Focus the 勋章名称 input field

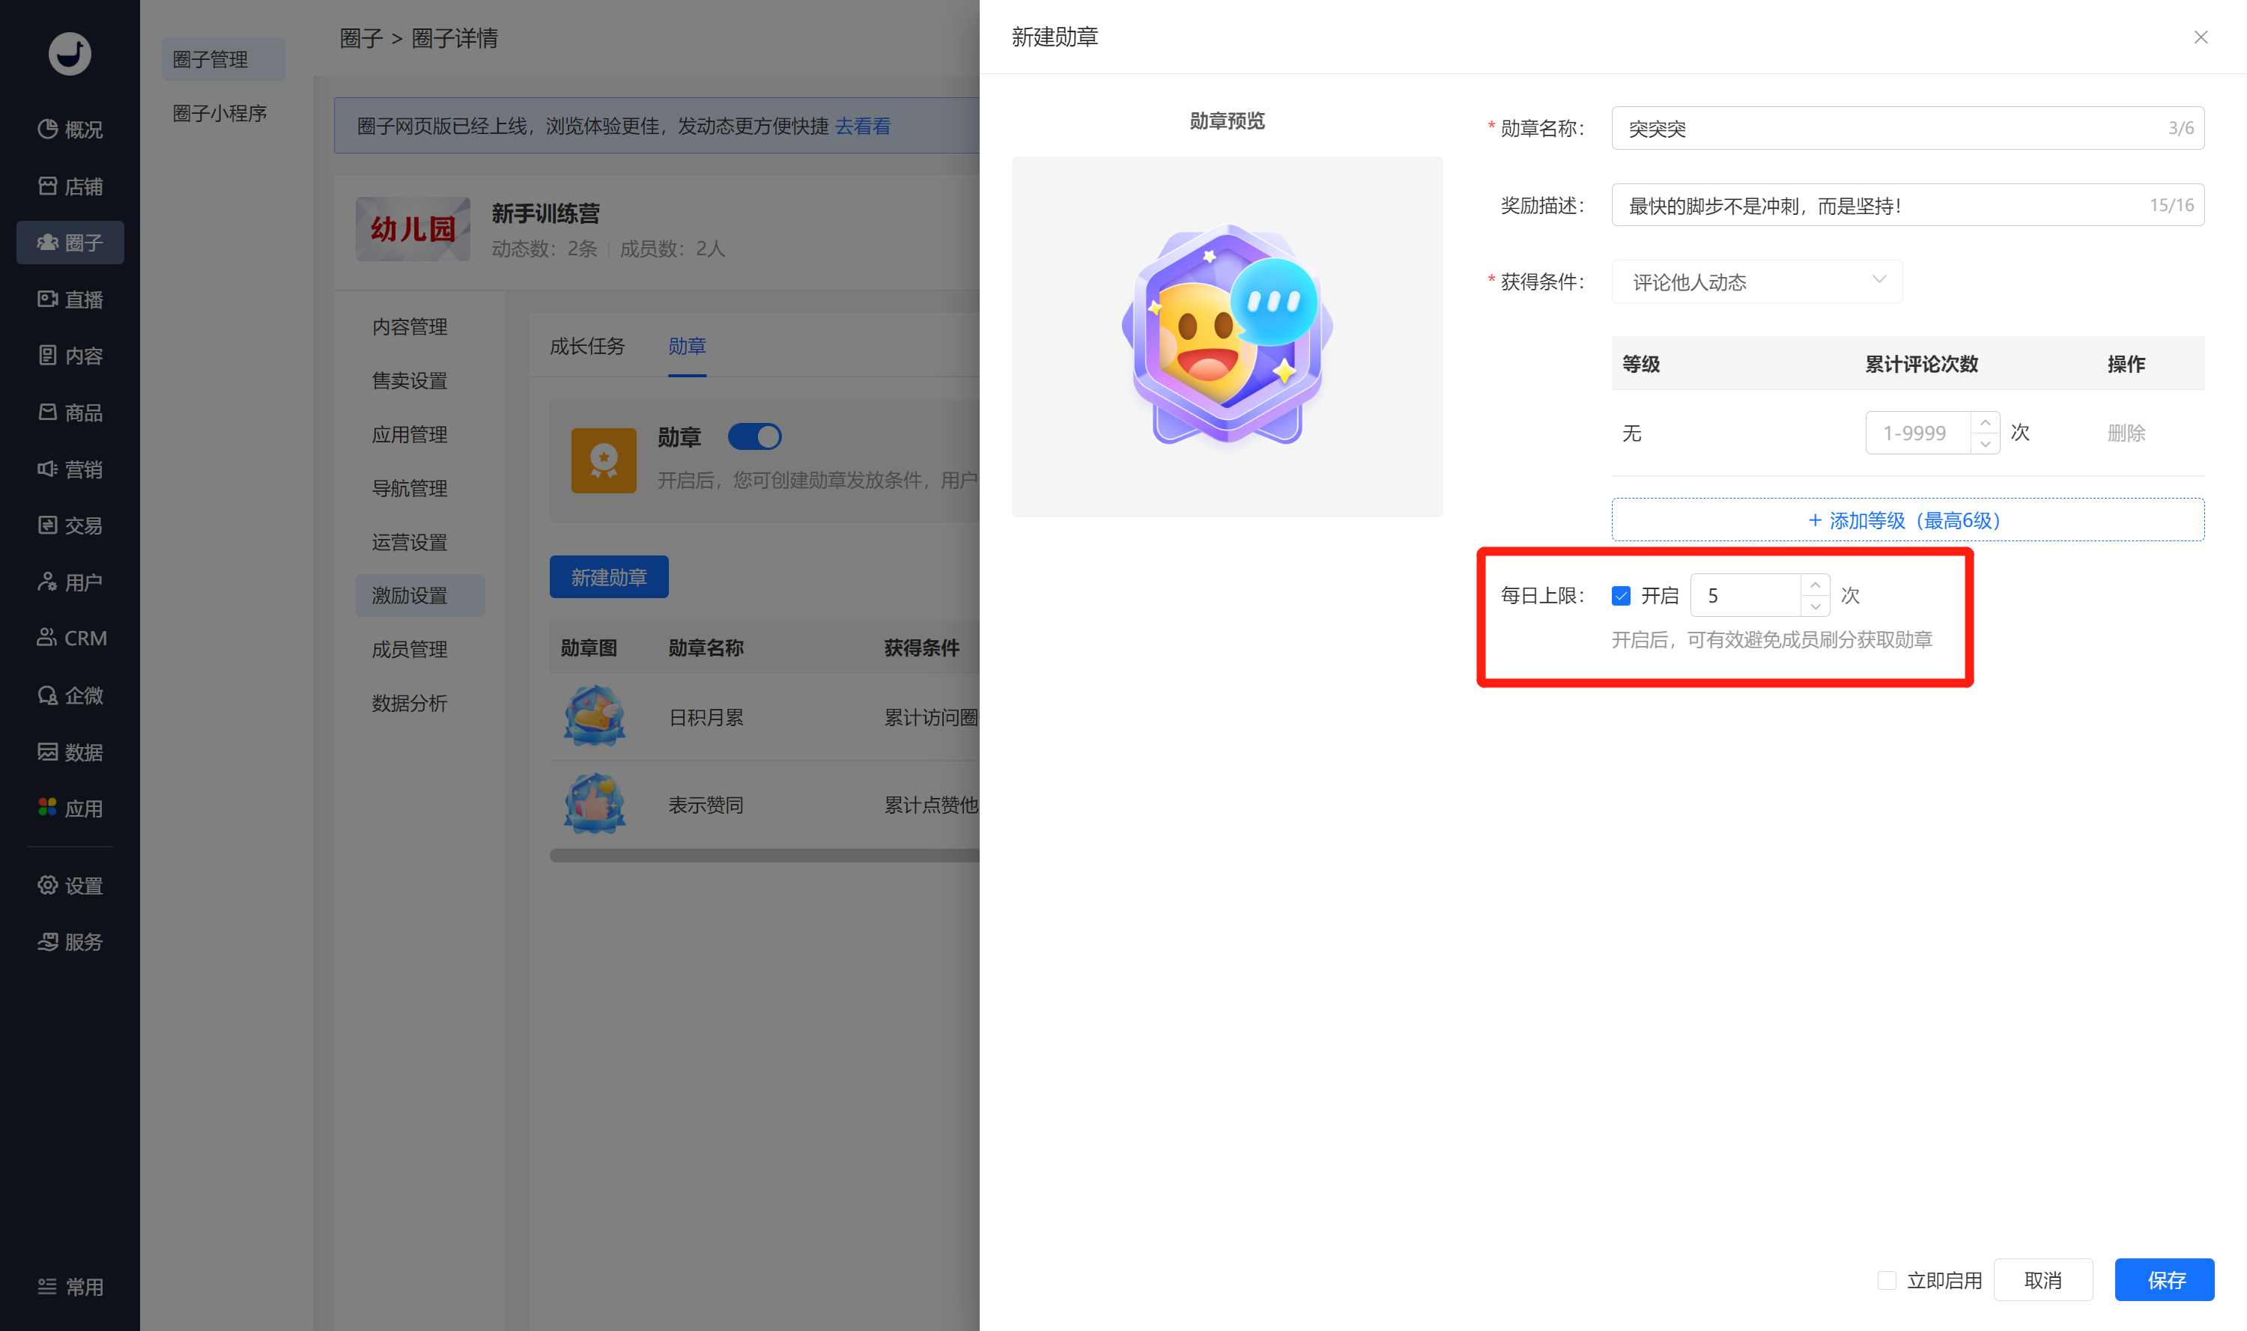1907,128
